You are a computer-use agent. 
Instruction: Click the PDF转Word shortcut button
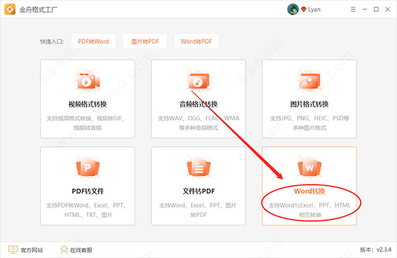(93, 41)
